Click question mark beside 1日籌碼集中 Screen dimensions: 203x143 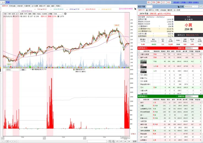tap(159, 26)
